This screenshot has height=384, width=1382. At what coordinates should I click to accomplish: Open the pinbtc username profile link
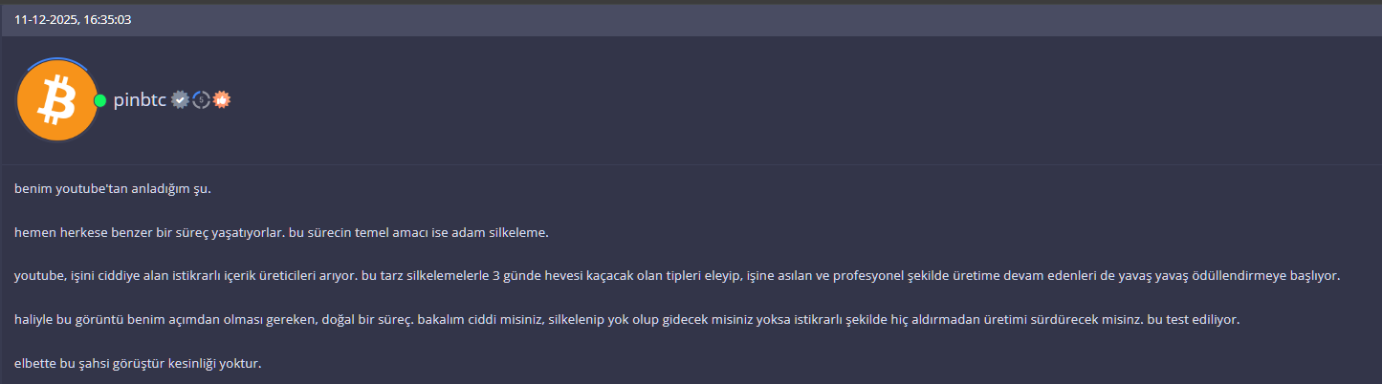click(140, 100)
